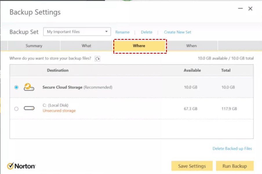Click Create New Set link

(178, 32)
